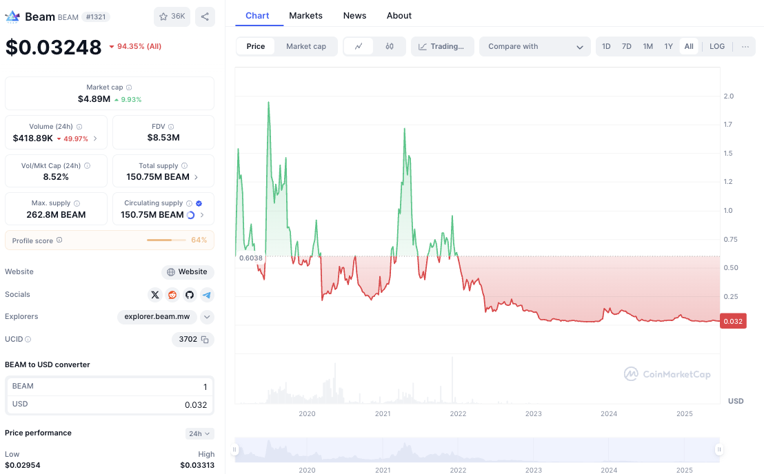Switch to the News tab
This screenshot has width=764, height=474.
354,16
